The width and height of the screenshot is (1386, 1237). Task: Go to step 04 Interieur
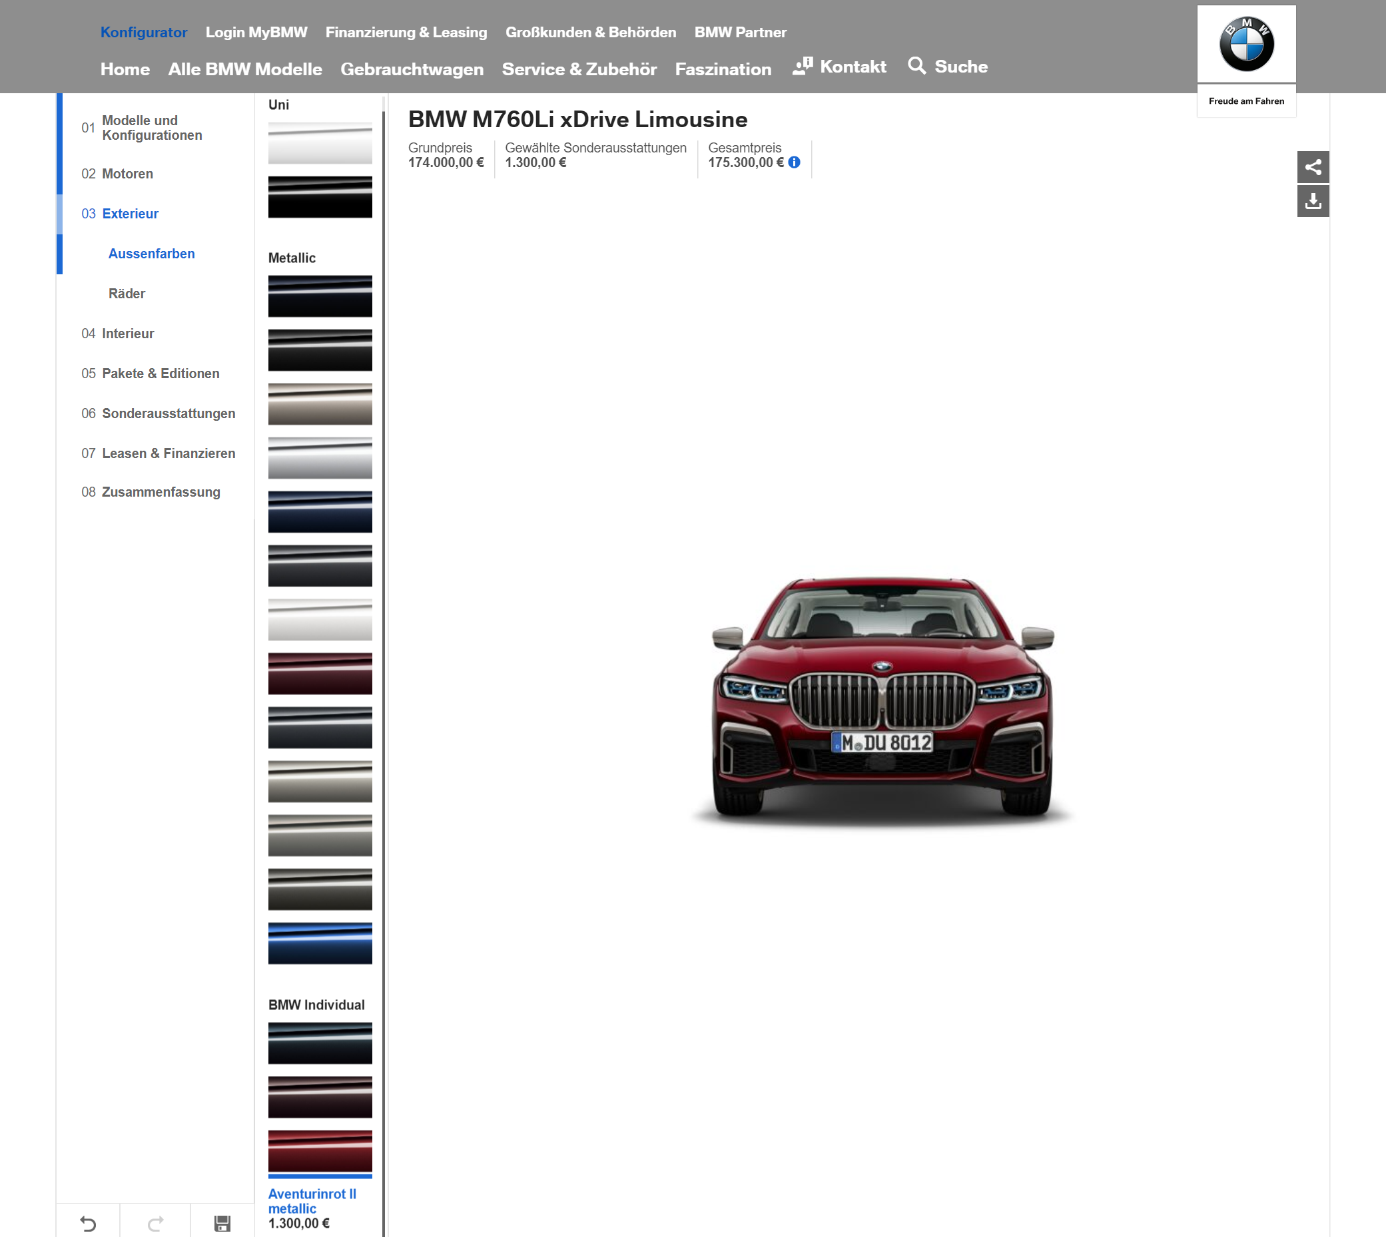(x=127, y=334)
